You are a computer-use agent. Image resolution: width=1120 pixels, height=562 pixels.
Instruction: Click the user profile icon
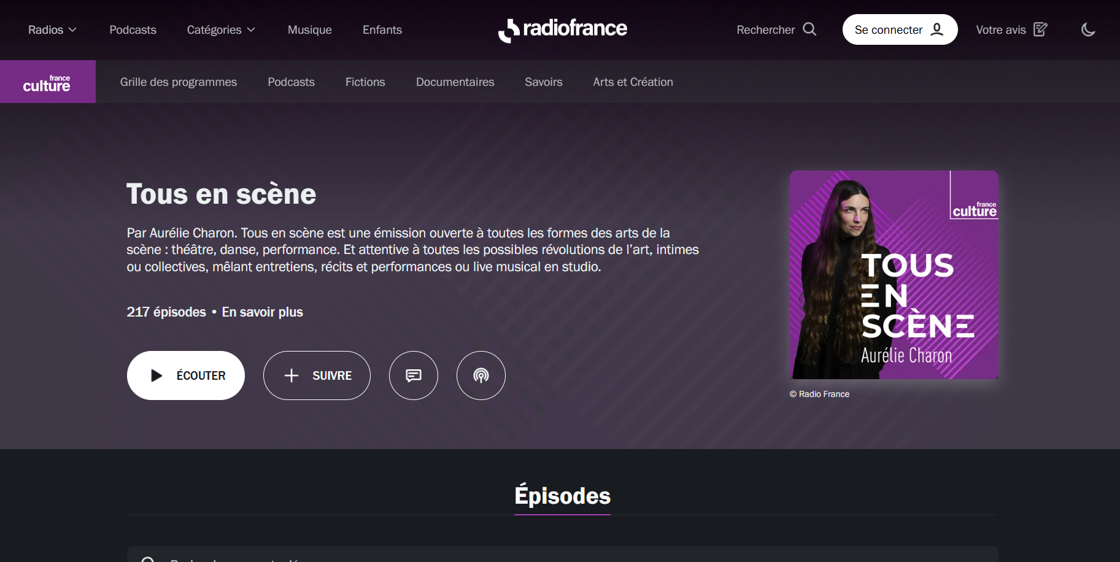click(x=937, y=29)
